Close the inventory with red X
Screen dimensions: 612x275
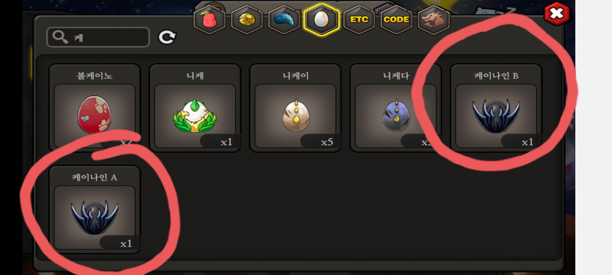click(x=557, y=13)
